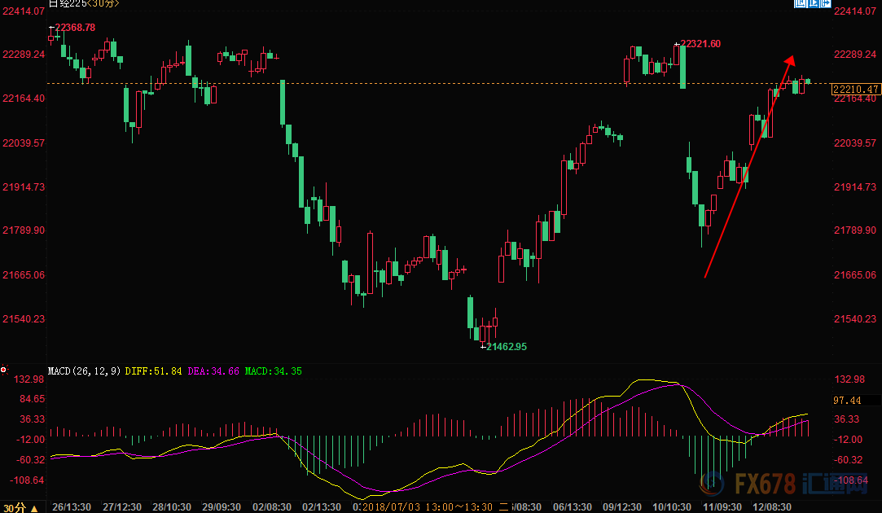Click the MACD(26,12,9) indicator label

click(x=85, y=371)
